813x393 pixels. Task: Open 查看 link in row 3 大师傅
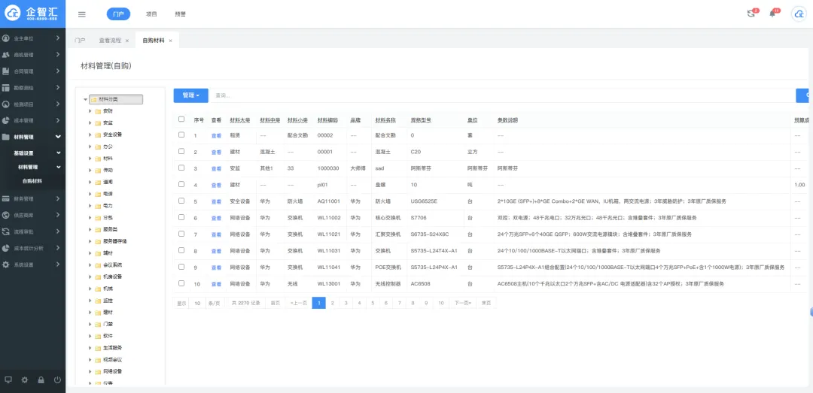click(216, 169)
